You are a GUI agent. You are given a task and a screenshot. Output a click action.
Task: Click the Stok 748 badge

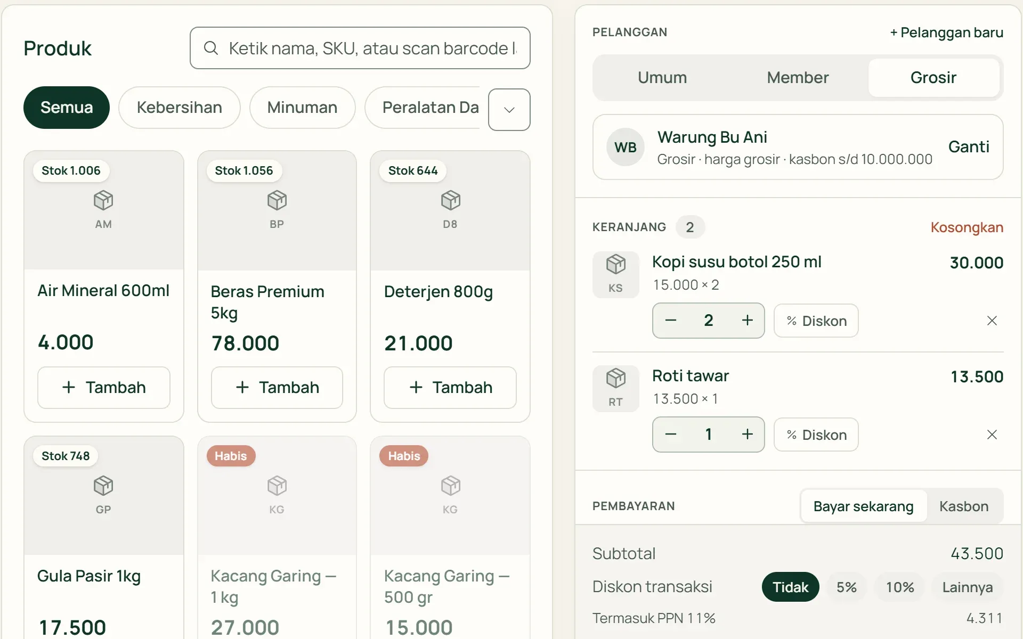66,456
